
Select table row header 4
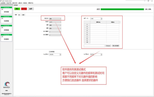(x=87, y=30)
